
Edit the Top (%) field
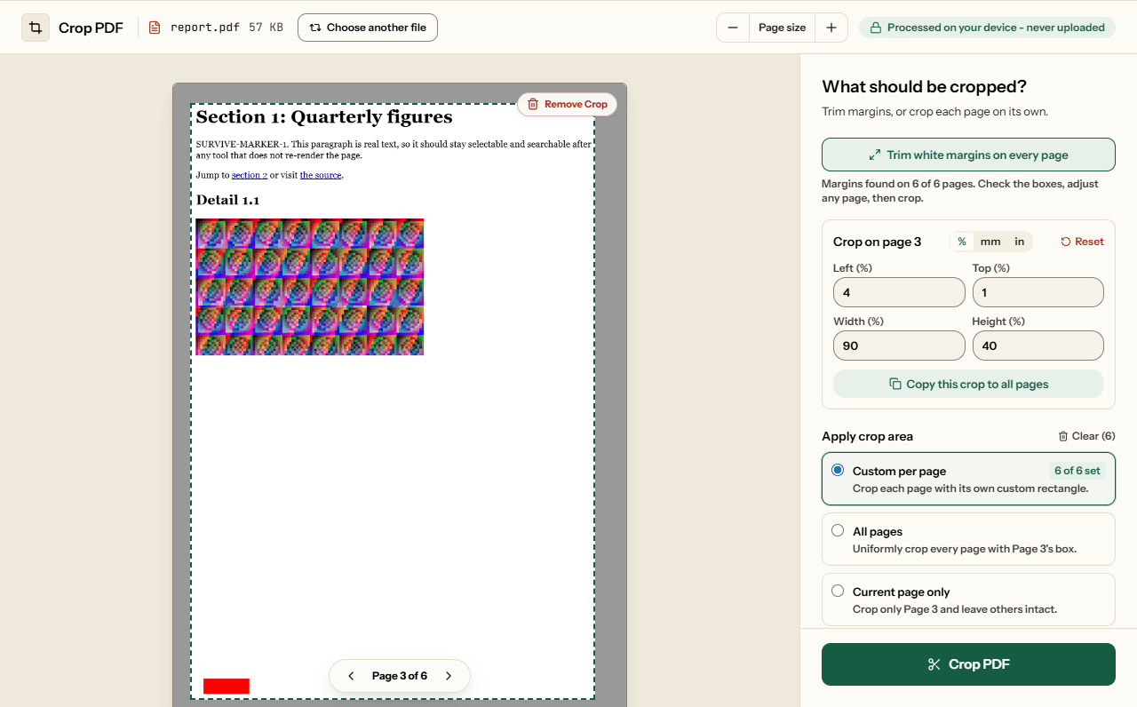click(1038, 292)
